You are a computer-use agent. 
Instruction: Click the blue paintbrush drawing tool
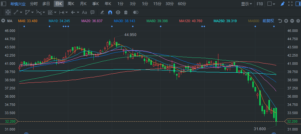(x=282, y=4)
